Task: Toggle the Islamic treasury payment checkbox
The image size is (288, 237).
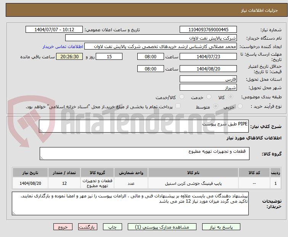Action: click(178, 106)
